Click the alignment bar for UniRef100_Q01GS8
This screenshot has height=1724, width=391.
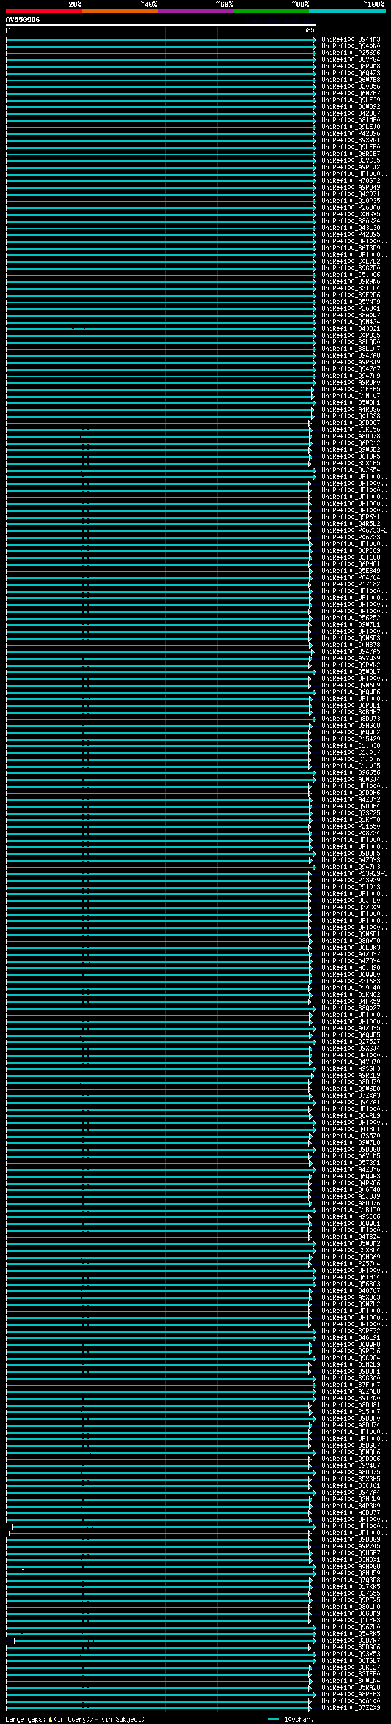pos(159,416)
